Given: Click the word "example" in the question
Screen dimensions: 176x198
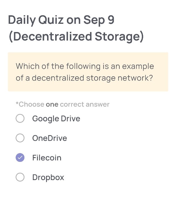Looking at the screenshot, I should [138, 66].
